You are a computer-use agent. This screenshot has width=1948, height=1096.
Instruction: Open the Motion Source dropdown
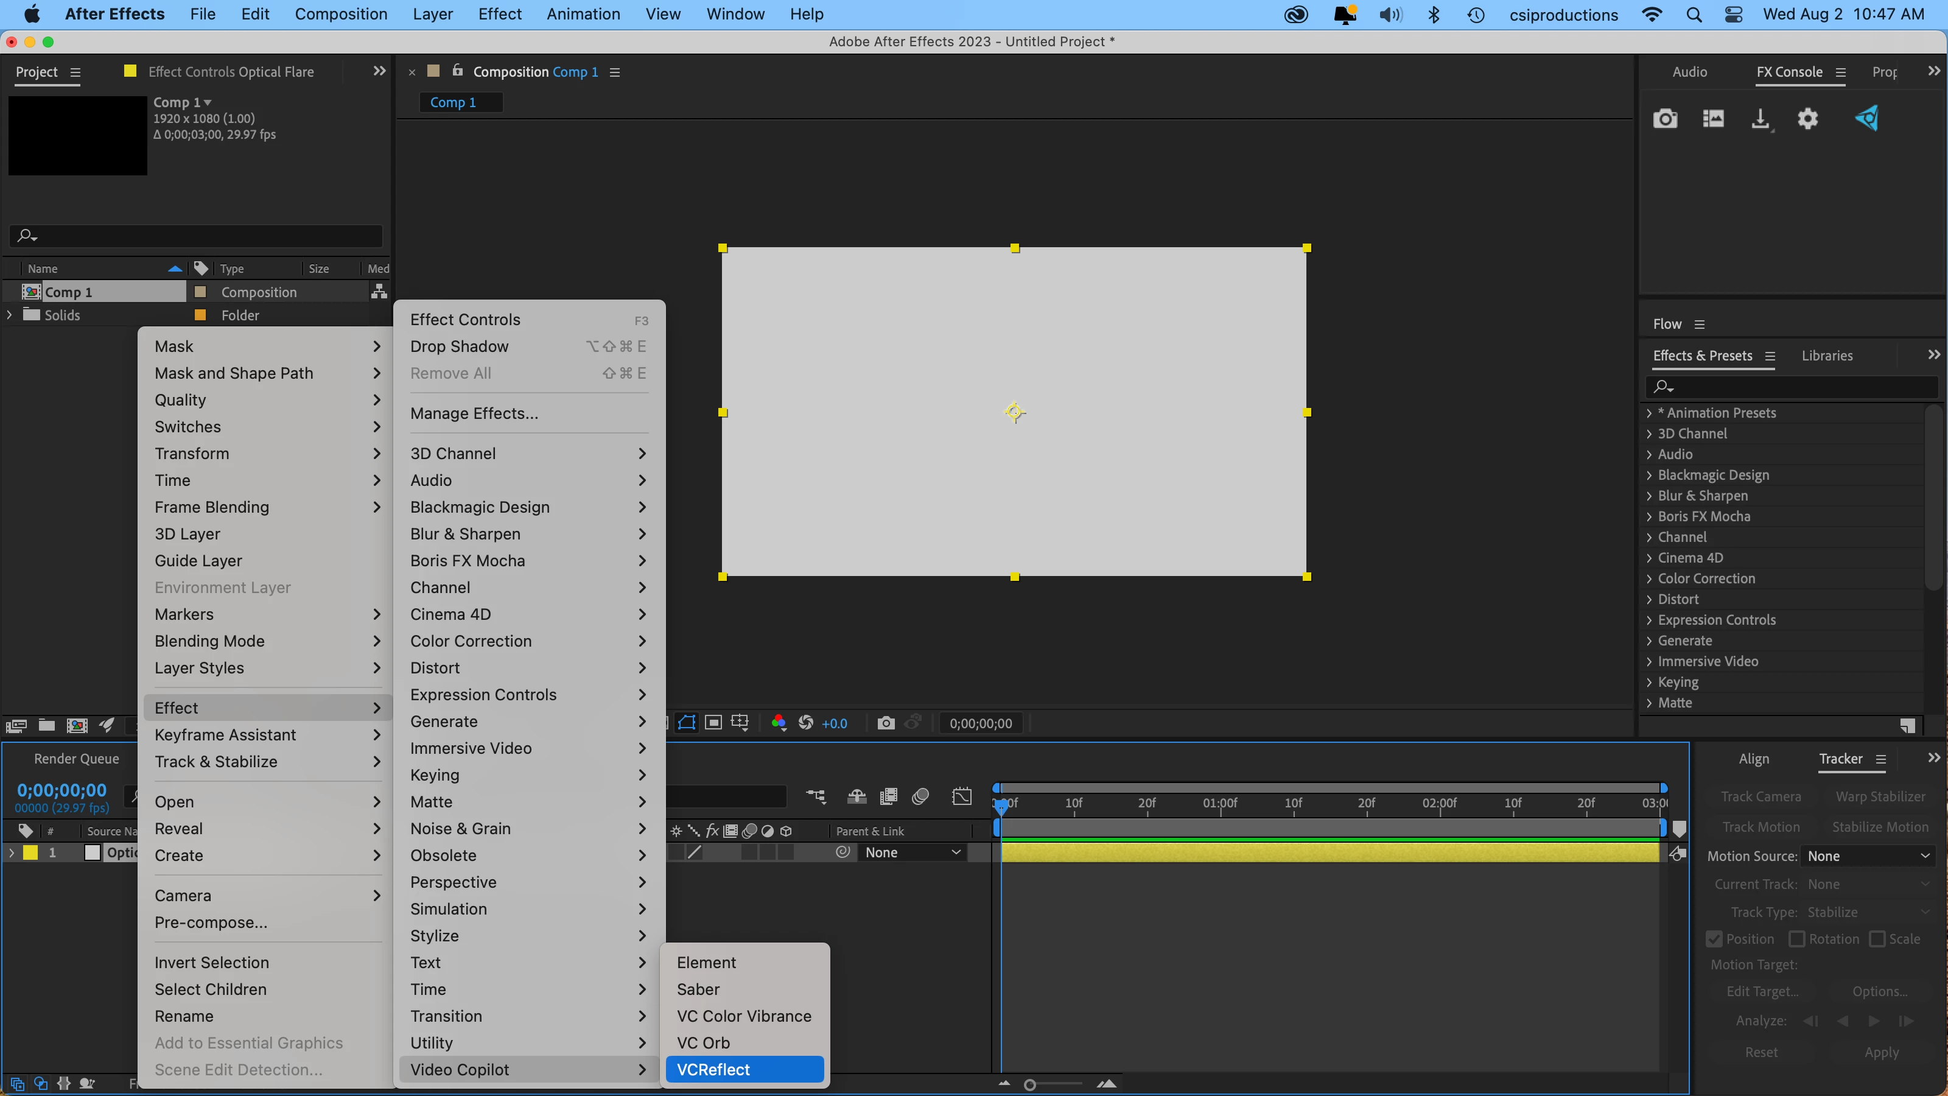coord(1868,856)
